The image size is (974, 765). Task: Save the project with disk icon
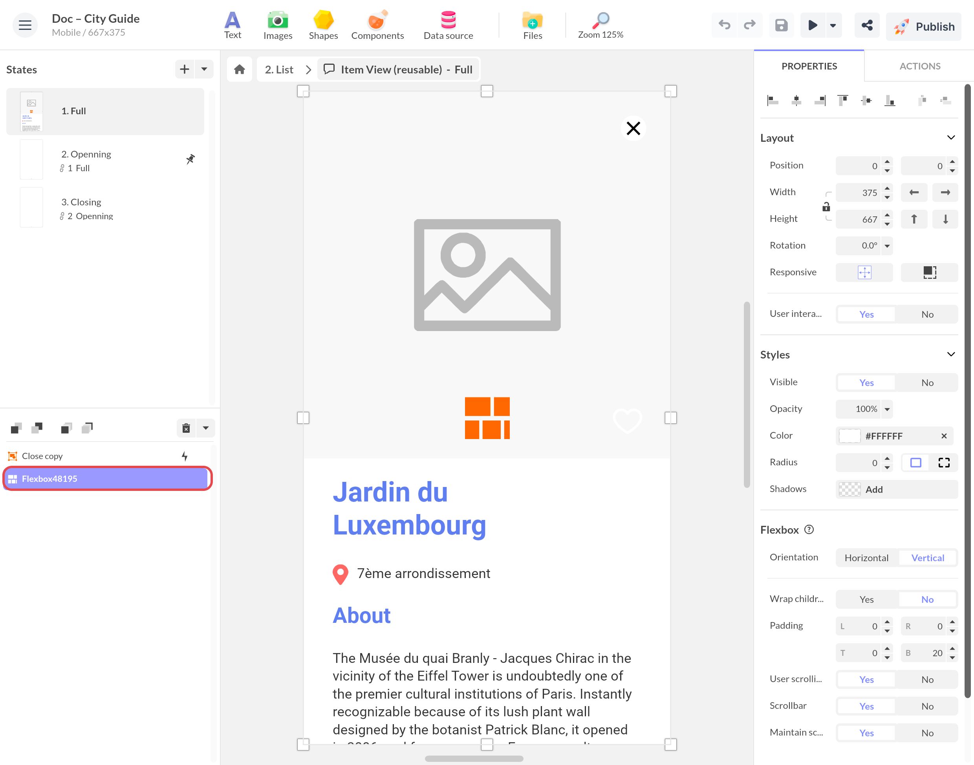(781, 25)
